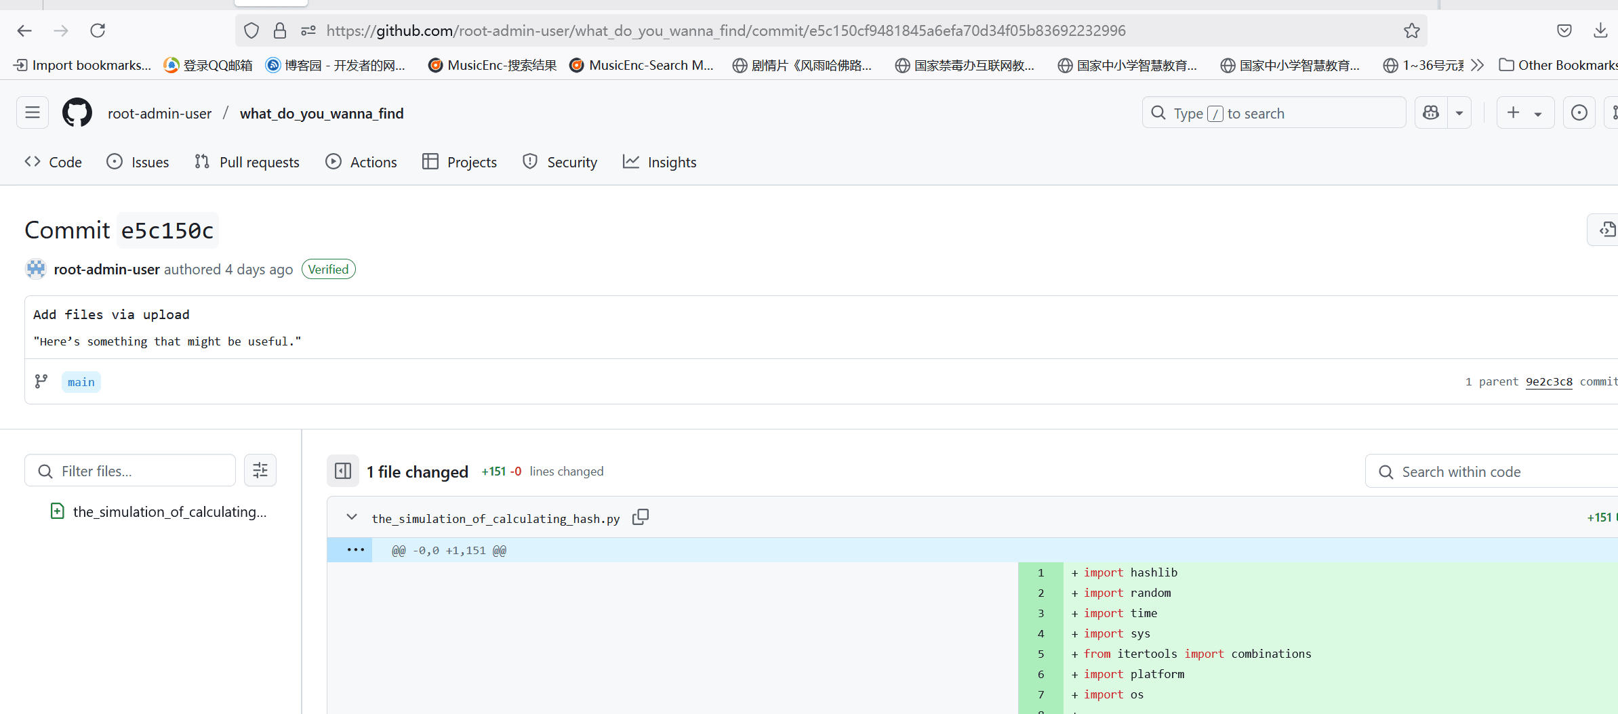
Task: Click the commit hash e5c150c
Action: 167,230
